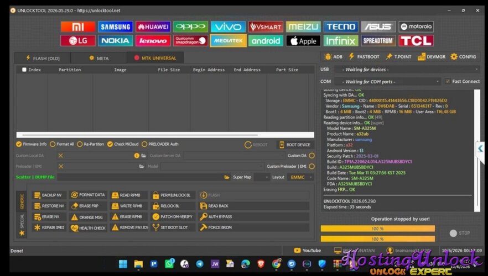The height and width of the screenshot is (276, 488).
Task: Open the Android generic module
Action: (266, 41)
